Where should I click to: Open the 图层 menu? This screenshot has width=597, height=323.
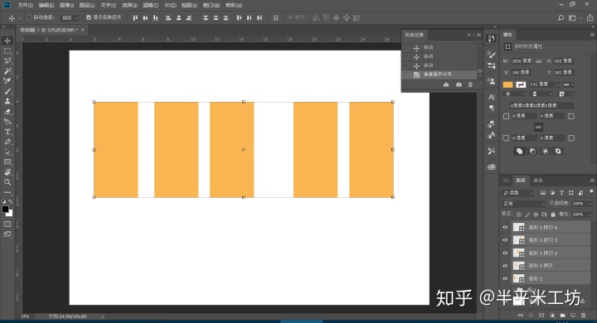pyautogui.click(x=87, y=5)
